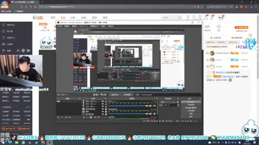Open the Douyu 分类 navigation dropdown
259x145 pixels.
pyautogui.click(x=73, y=18)
